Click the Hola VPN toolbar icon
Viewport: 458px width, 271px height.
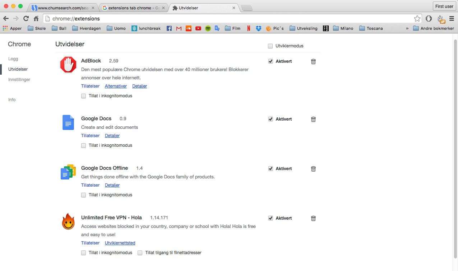pos(440,19)
